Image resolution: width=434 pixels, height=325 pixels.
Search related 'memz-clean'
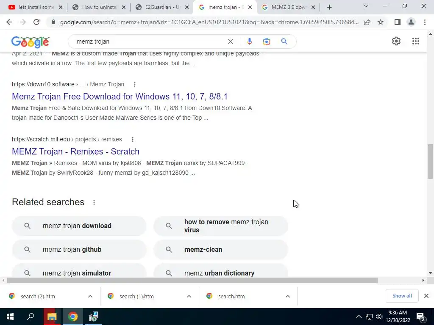click(220, 250)
